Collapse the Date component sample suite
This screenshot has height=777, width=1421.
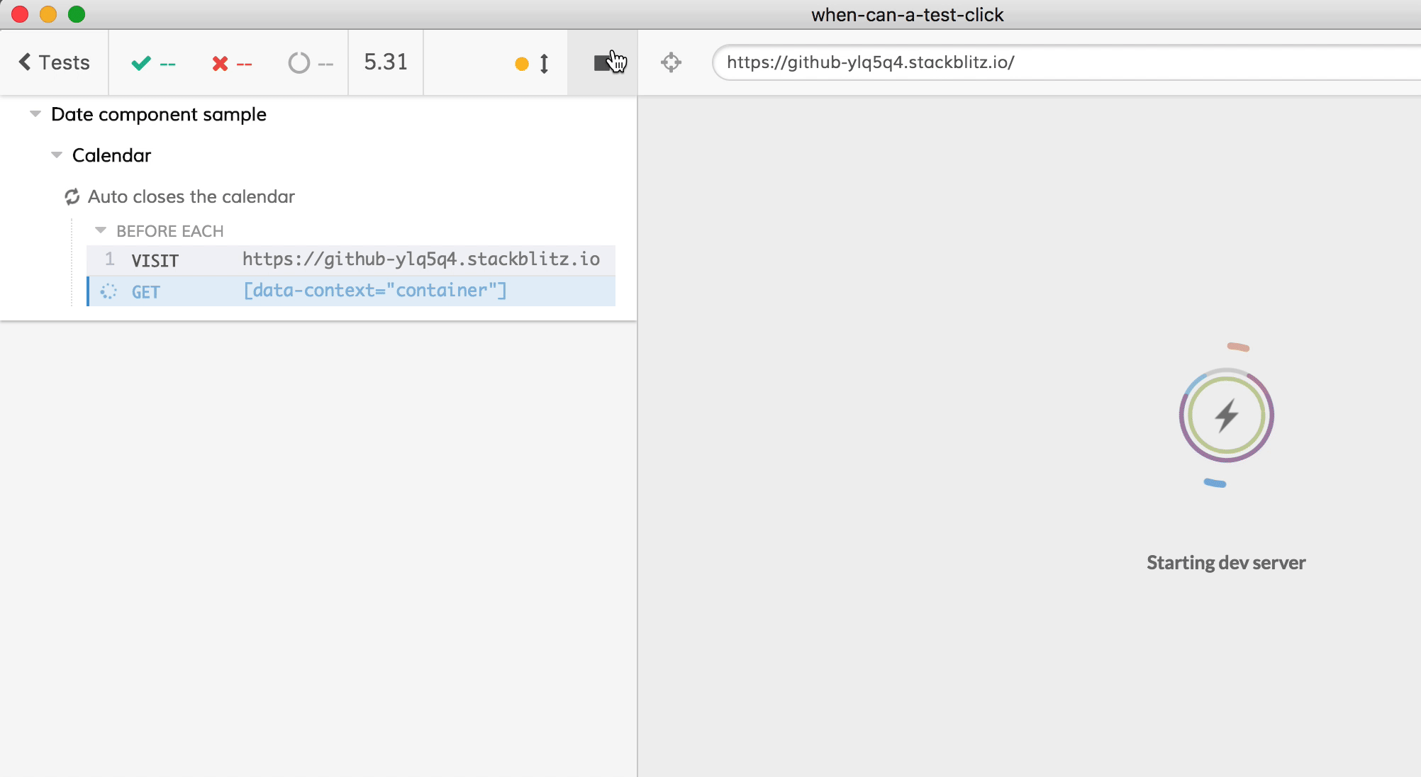[x=35, y=114]
